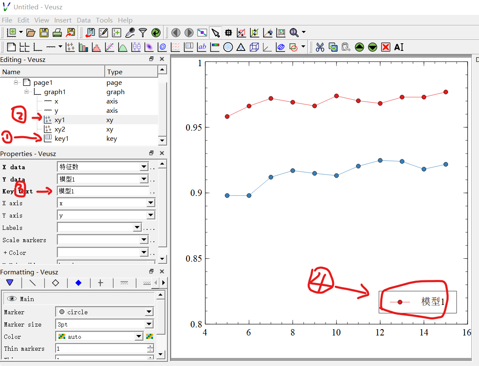Add a ternary graph triangle widget

[241, 47]
